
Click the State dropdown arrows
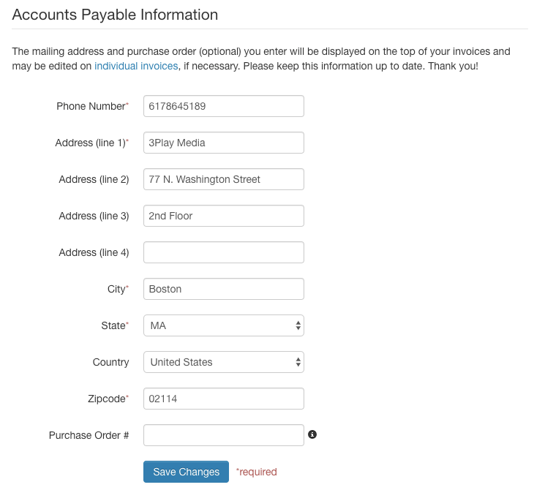tap(298, 325)
